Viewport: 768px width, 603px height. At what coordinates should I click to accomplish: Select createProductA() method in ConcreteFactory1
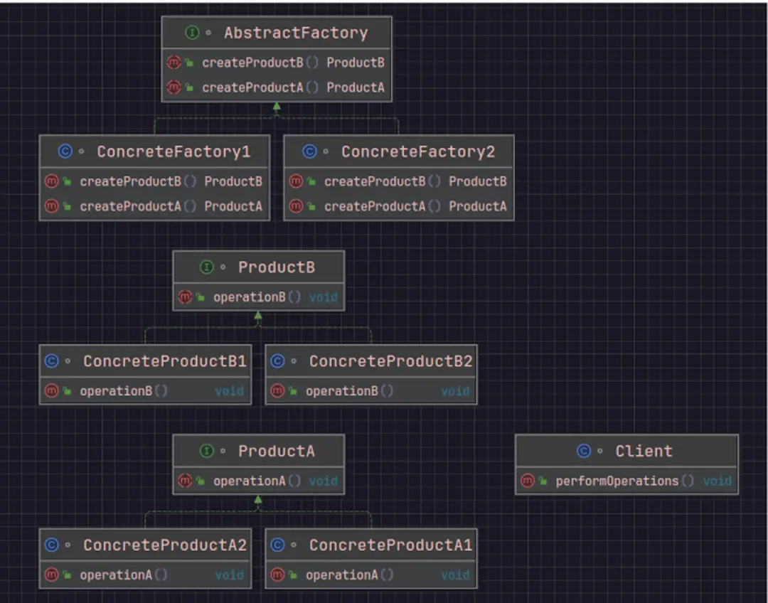click(x=131, y=206)
